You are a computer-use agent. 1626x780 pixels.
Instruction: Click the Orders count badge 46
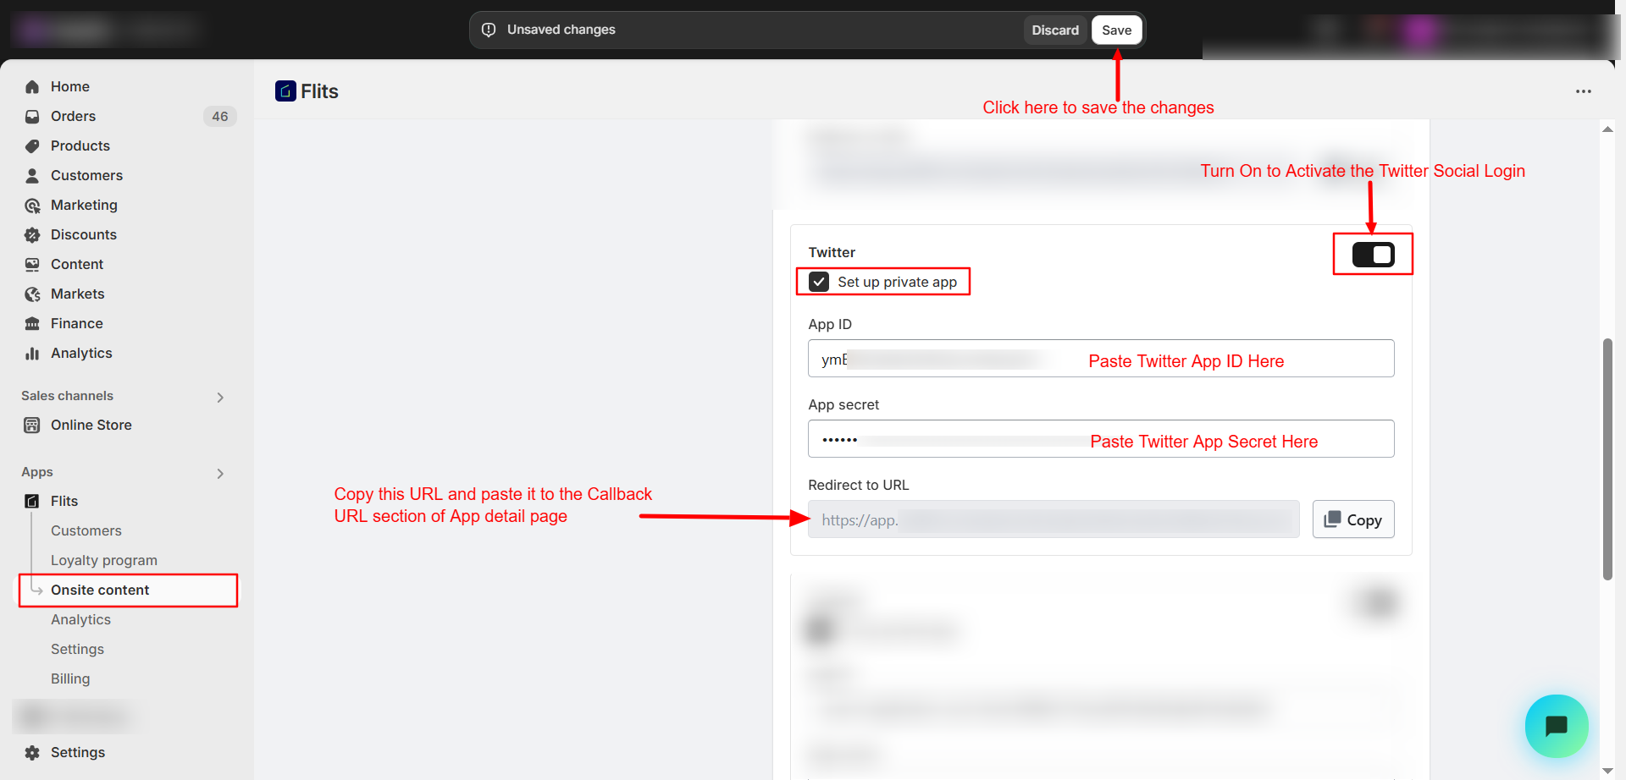coord(220,117)
